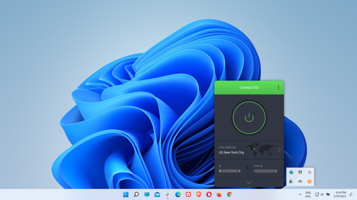Open Windows Security shield tray icon
This screenshot has height=200, width=357.
click(291, 172)
